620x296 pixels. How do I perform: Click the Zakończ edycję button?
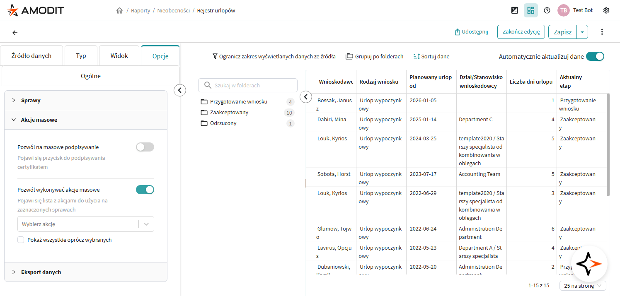coord(521,32)
